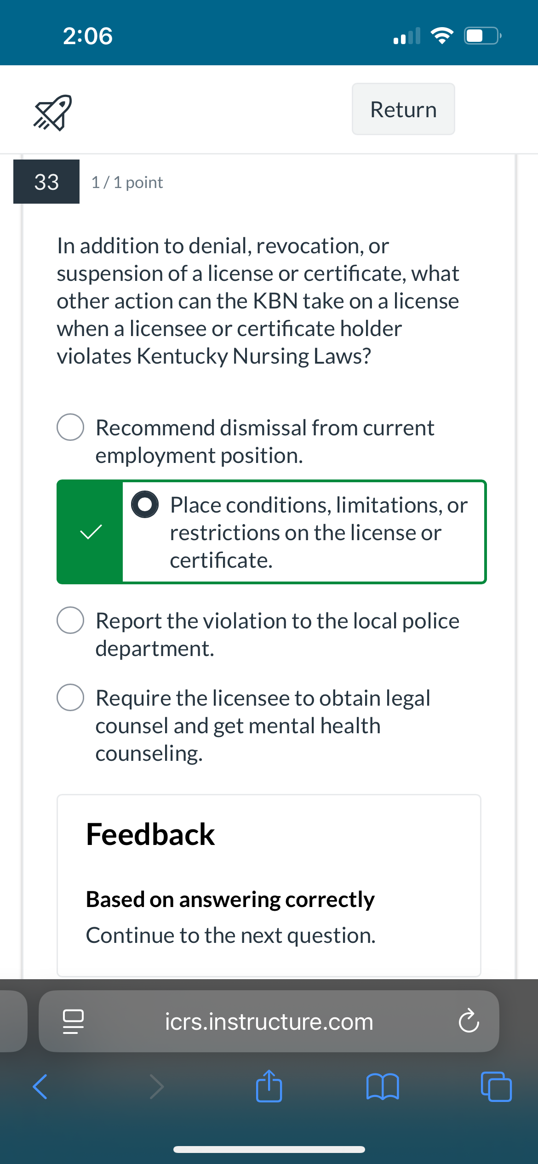Tap the green correct-answer checkmark
The width and height of the screenshot is (538, 1164).
(91, 532)
